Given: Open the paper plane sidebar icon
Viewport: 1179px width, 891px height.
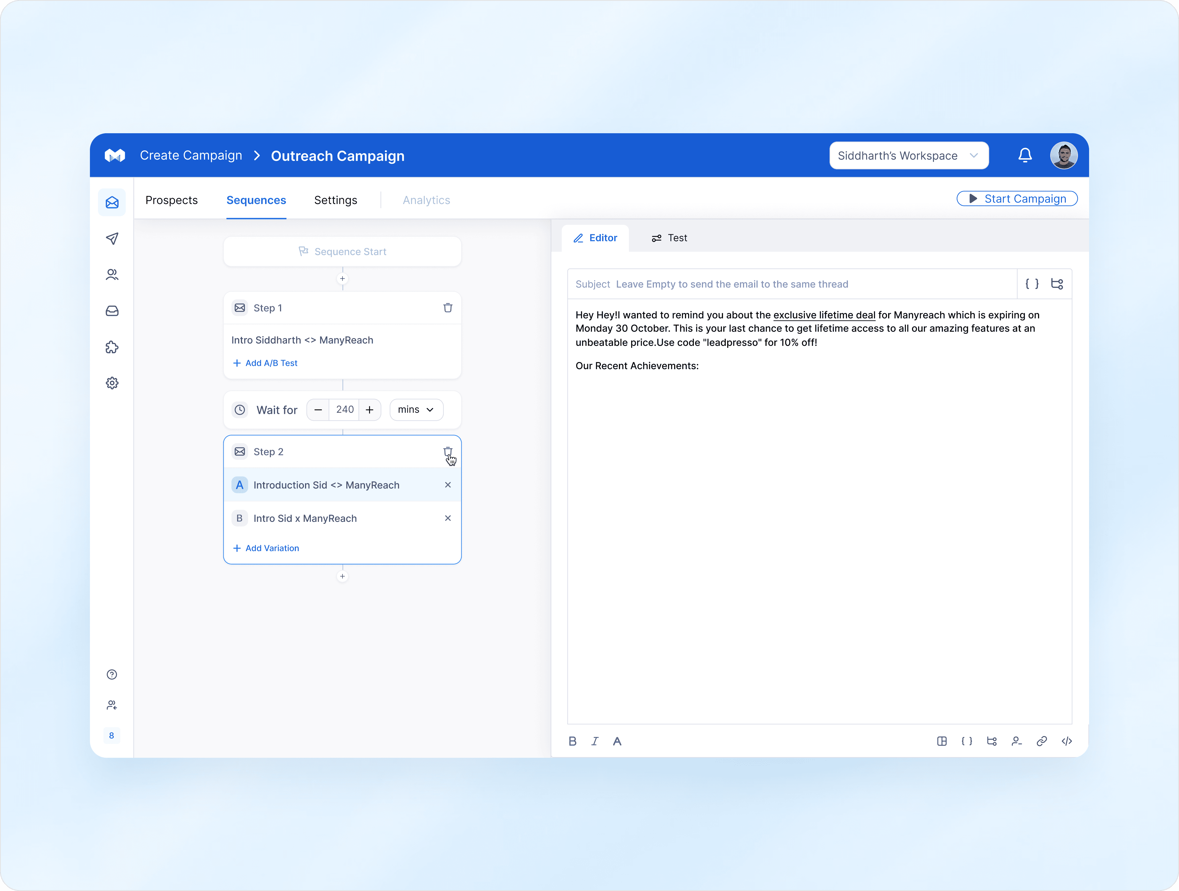Looking at the screenshot, I should click(112, 238).
